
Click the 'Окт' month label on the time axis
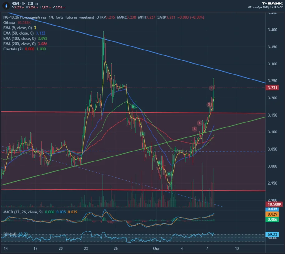pyautogui.click(x=156, y=248)
